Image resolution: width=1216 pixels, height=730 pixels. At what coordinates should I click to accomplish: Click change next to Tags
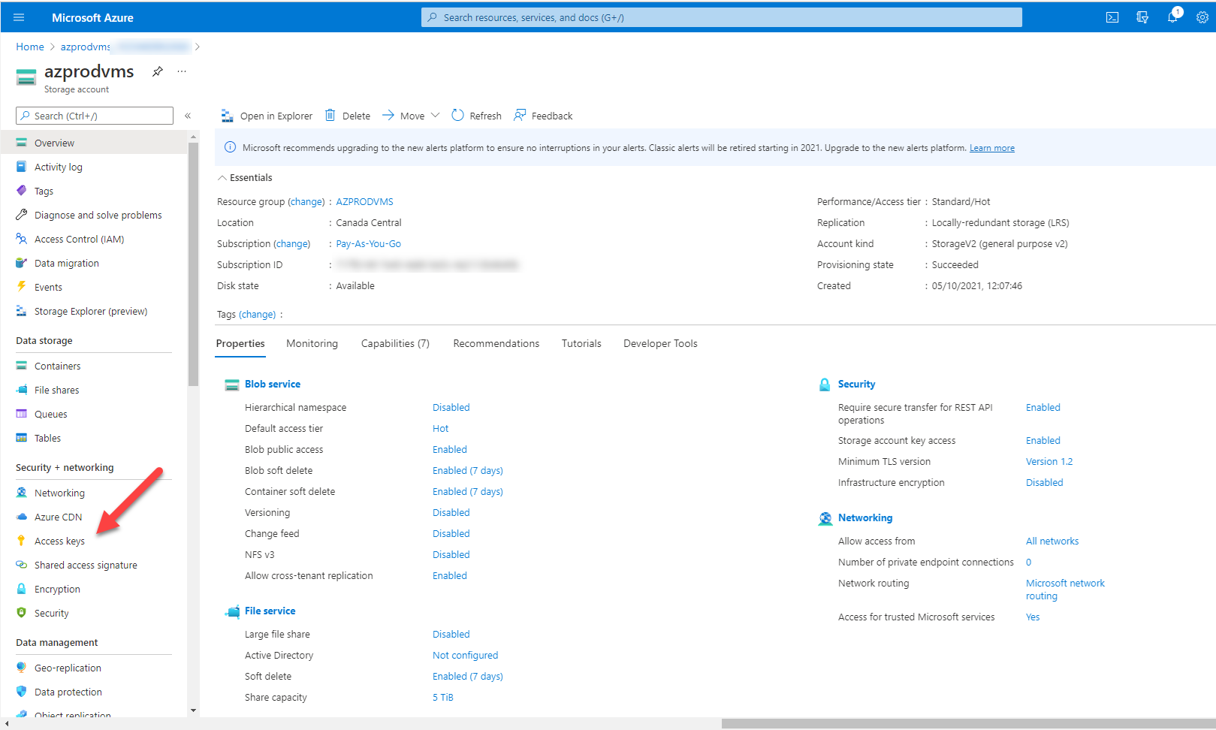(x=257, y=315)
